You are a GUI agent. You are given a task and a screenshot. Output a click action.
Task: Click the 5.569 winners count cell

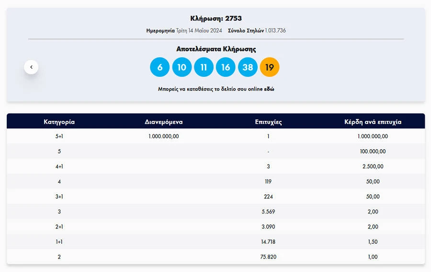point(268,212)
